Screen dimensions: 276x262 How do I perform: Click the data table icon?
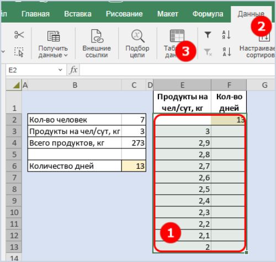coord(177,36)
